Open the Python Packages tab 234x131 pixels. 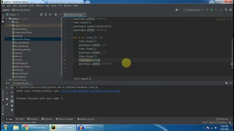coord(64,119)
